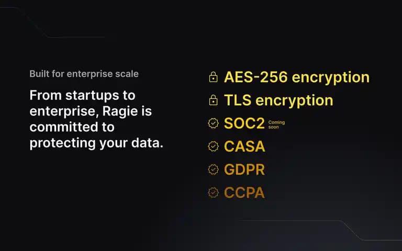The width and height of the screenshot is (402, 251).
Task: Click the verified badge icon next to GDPR
Action: (213, 169)
